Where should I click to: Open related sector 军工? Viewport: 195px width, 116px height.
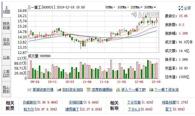(169, 109)
